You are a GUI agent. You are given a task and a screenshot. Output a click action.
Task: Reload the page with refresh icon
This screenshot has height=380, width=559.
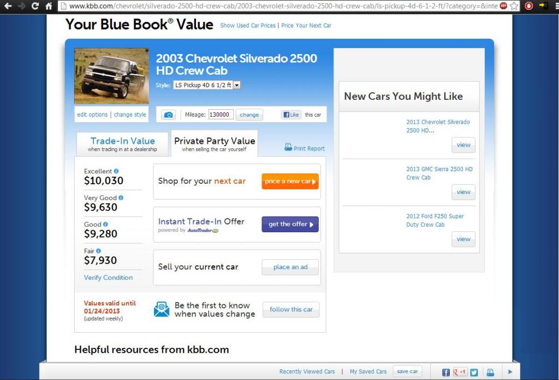coord(35,5)
